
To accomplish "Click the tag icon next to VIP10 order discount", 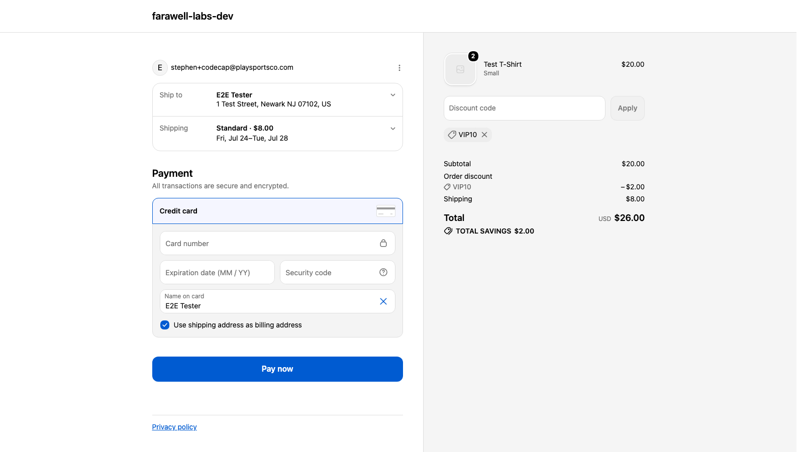I will 447,187.
